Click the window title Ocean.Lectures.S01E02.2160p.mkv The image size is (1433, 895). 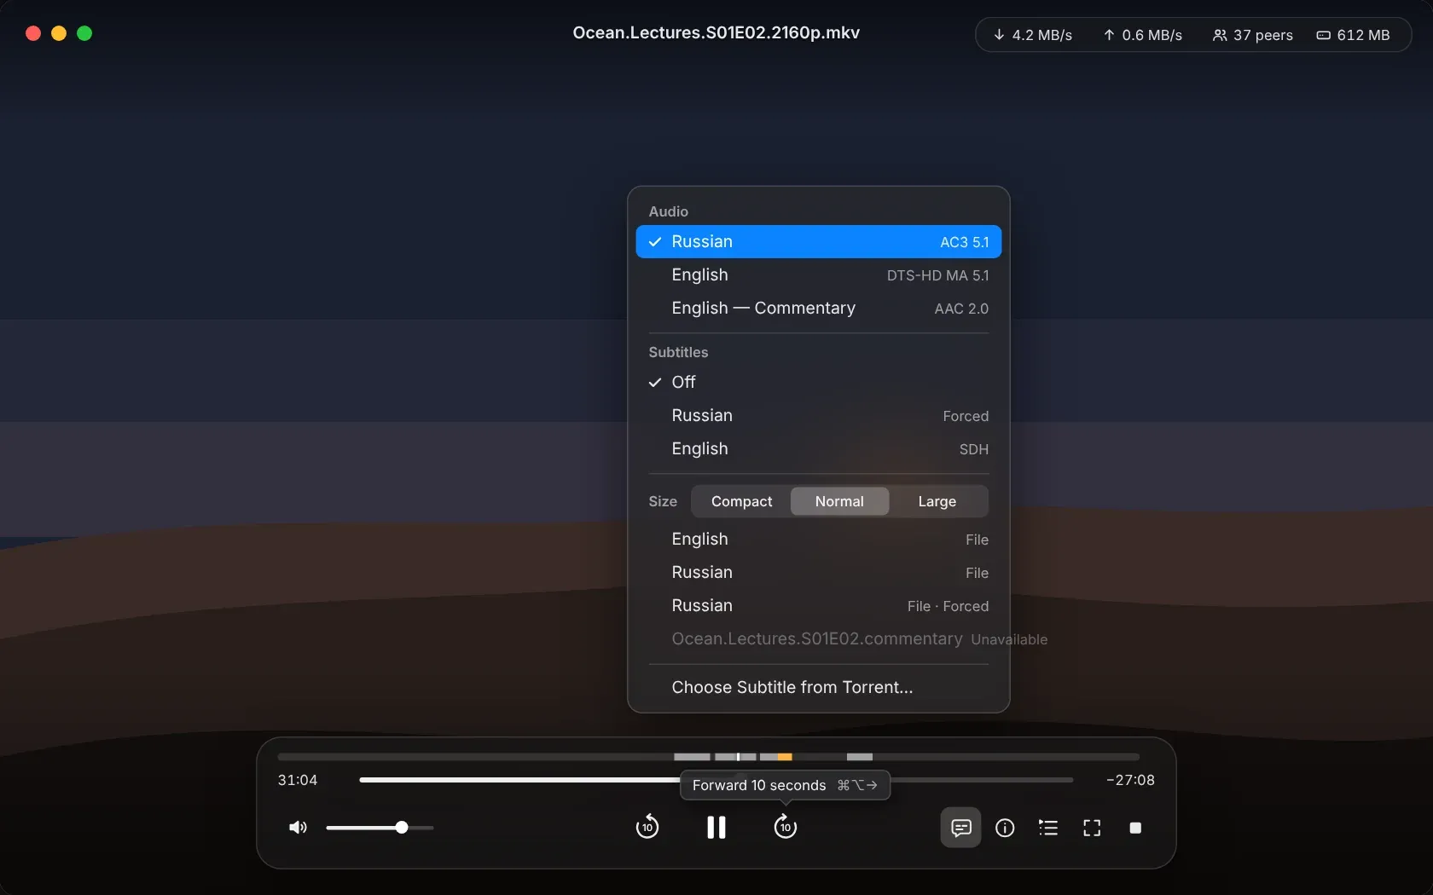[716, 32]
